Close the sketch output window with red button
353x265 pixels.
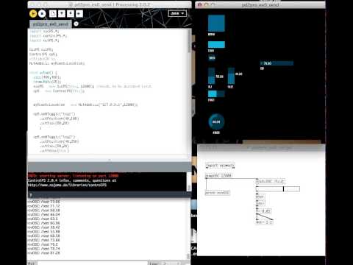pos(199,4)
